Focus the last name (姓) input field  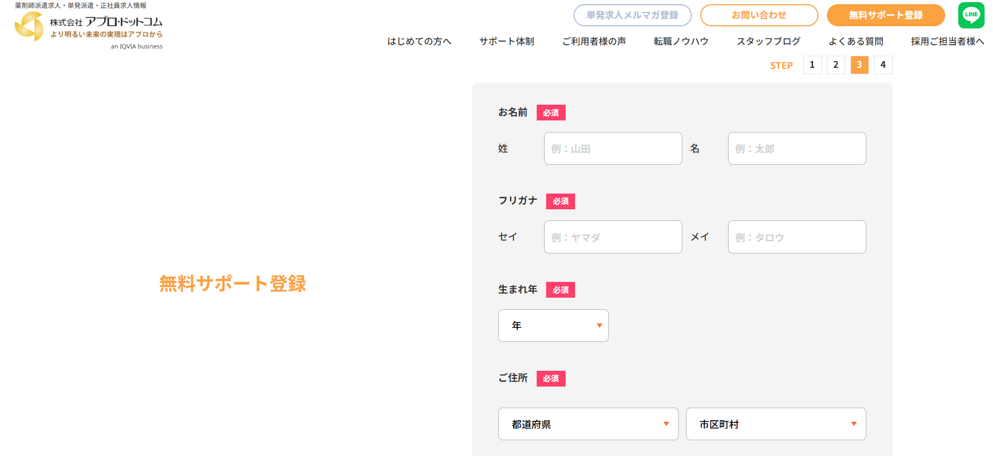(613, 148)
